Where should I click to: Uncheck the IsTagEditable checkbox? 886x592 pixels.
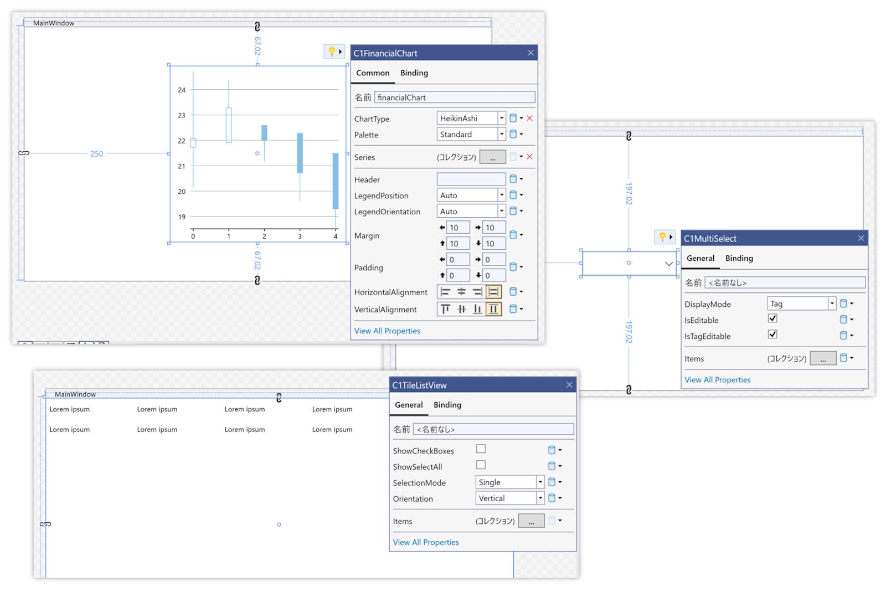point(772,334)
